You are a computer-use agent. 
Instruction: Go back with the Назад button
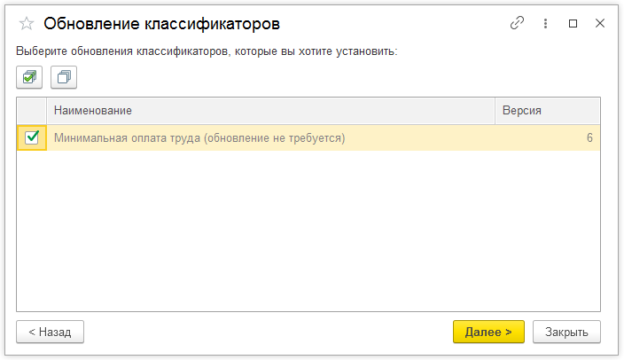[50, 332]
